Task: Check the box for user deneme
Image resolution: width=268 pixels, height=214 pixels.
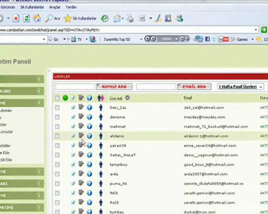Action: (57, 117)
